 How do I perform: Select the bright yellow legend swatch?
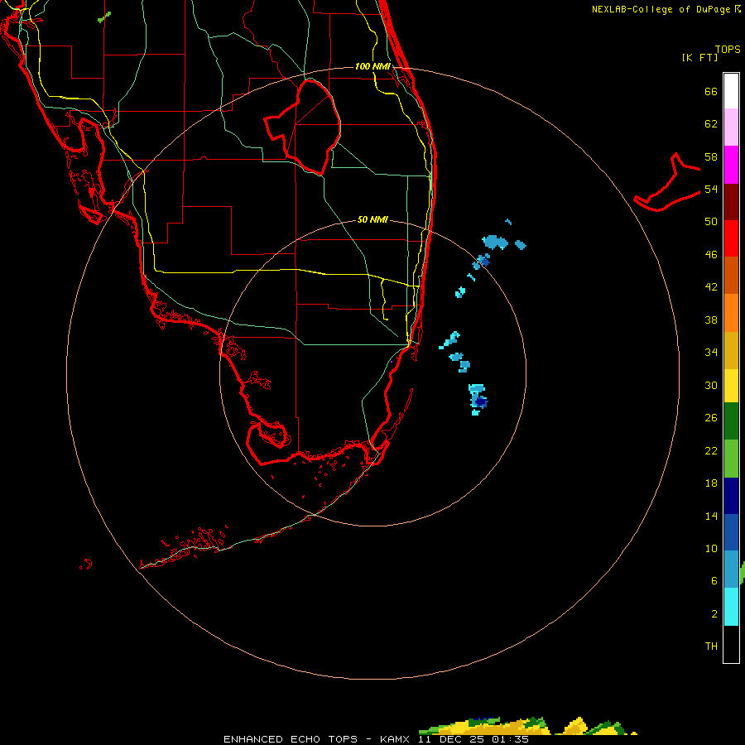(731, 386)
